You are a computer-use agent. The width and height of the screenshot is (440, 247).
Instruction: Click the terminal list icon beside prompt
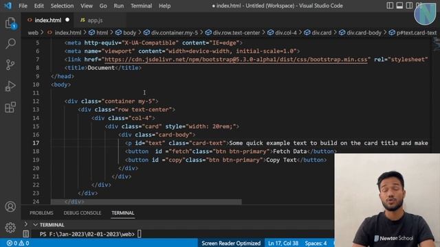(26, 234)
